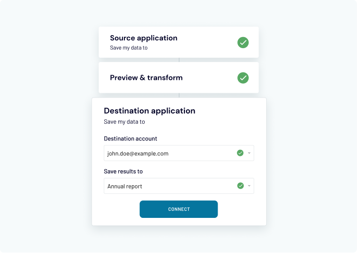Viewport: 357px width, 253px height.
Task: Click the Destination application heading
Action: coord(149,111)
